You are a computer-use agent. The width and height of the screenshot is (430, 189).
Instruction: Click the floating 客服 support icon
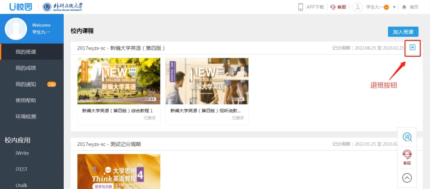coord(407,157)
